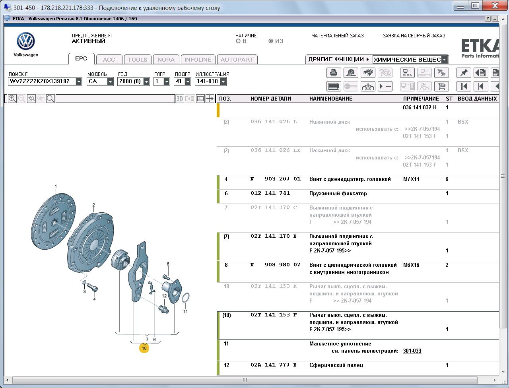
Task: Switch to the AUTOPART tab
Action: [x=237, y=60]
